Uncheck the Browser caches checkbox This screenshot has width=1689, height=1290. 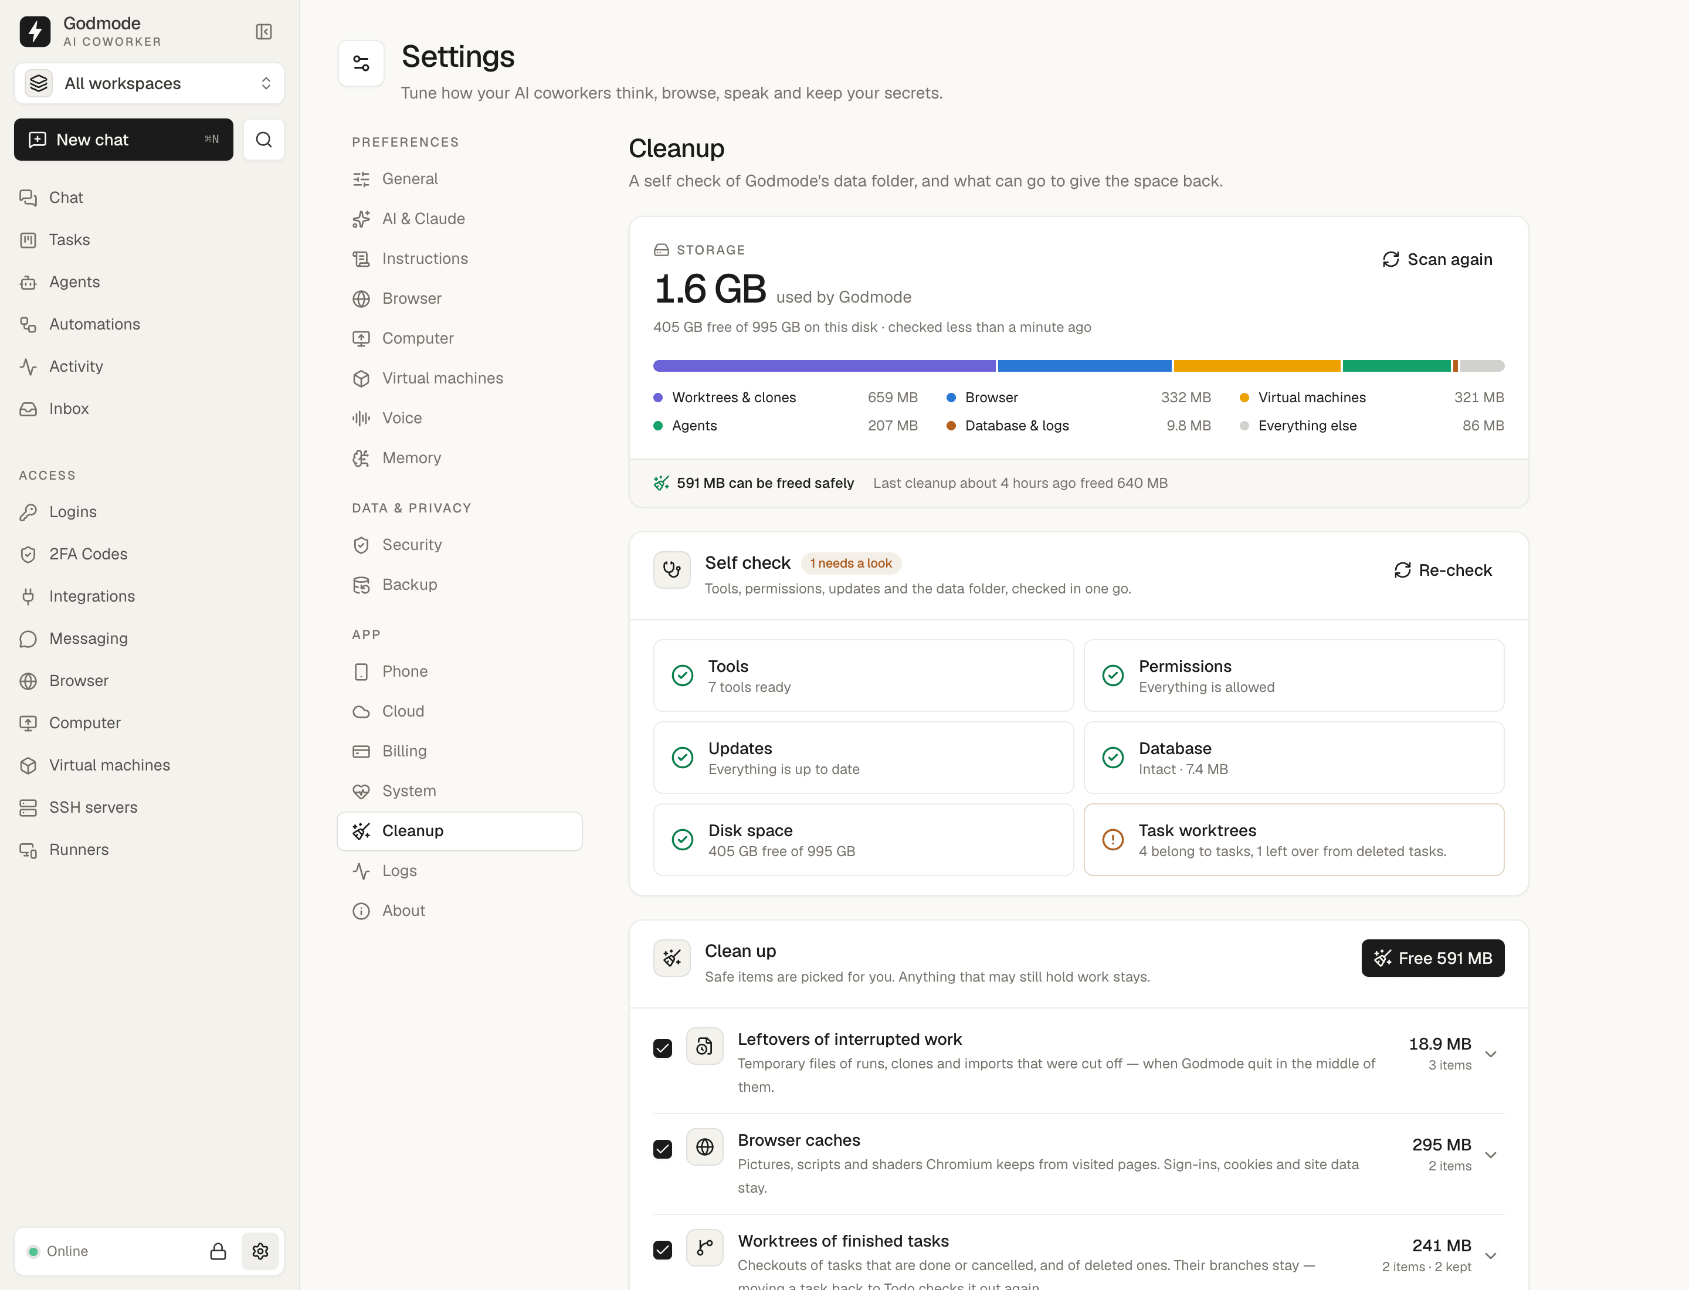point(662,1149)
